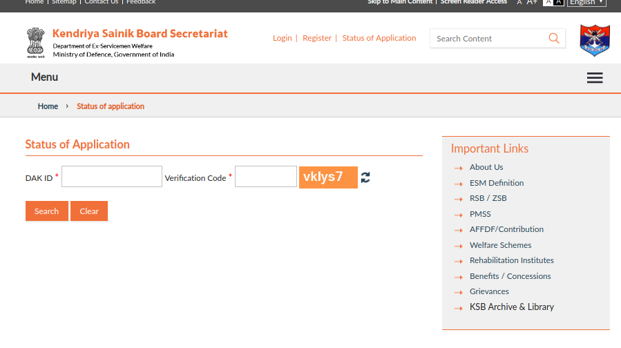Open Welfare Schemes in Important Links

point(500,245)
